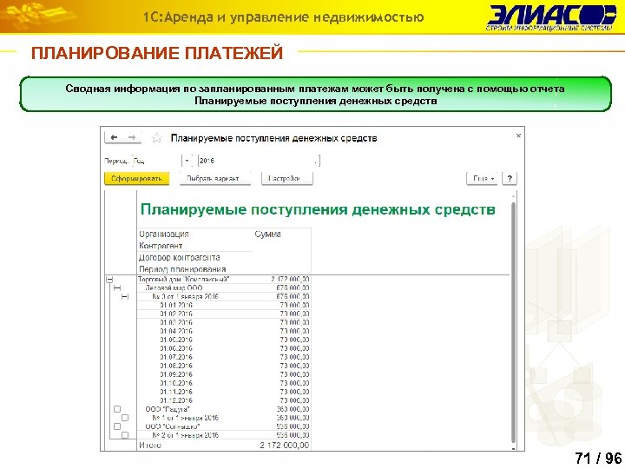Select the ООО "Радуга" row name

[x=168, y=409]
